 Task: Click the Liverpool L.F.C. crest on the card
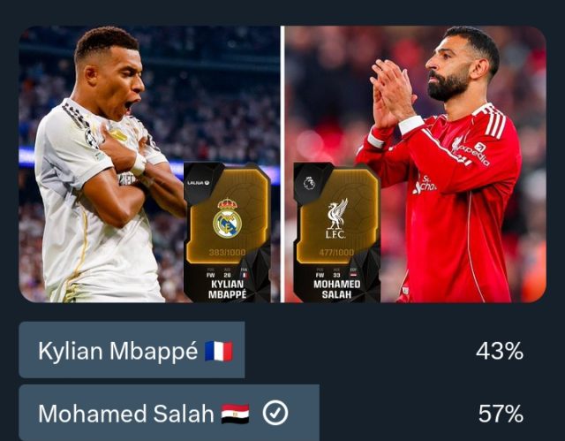[335, 218]
